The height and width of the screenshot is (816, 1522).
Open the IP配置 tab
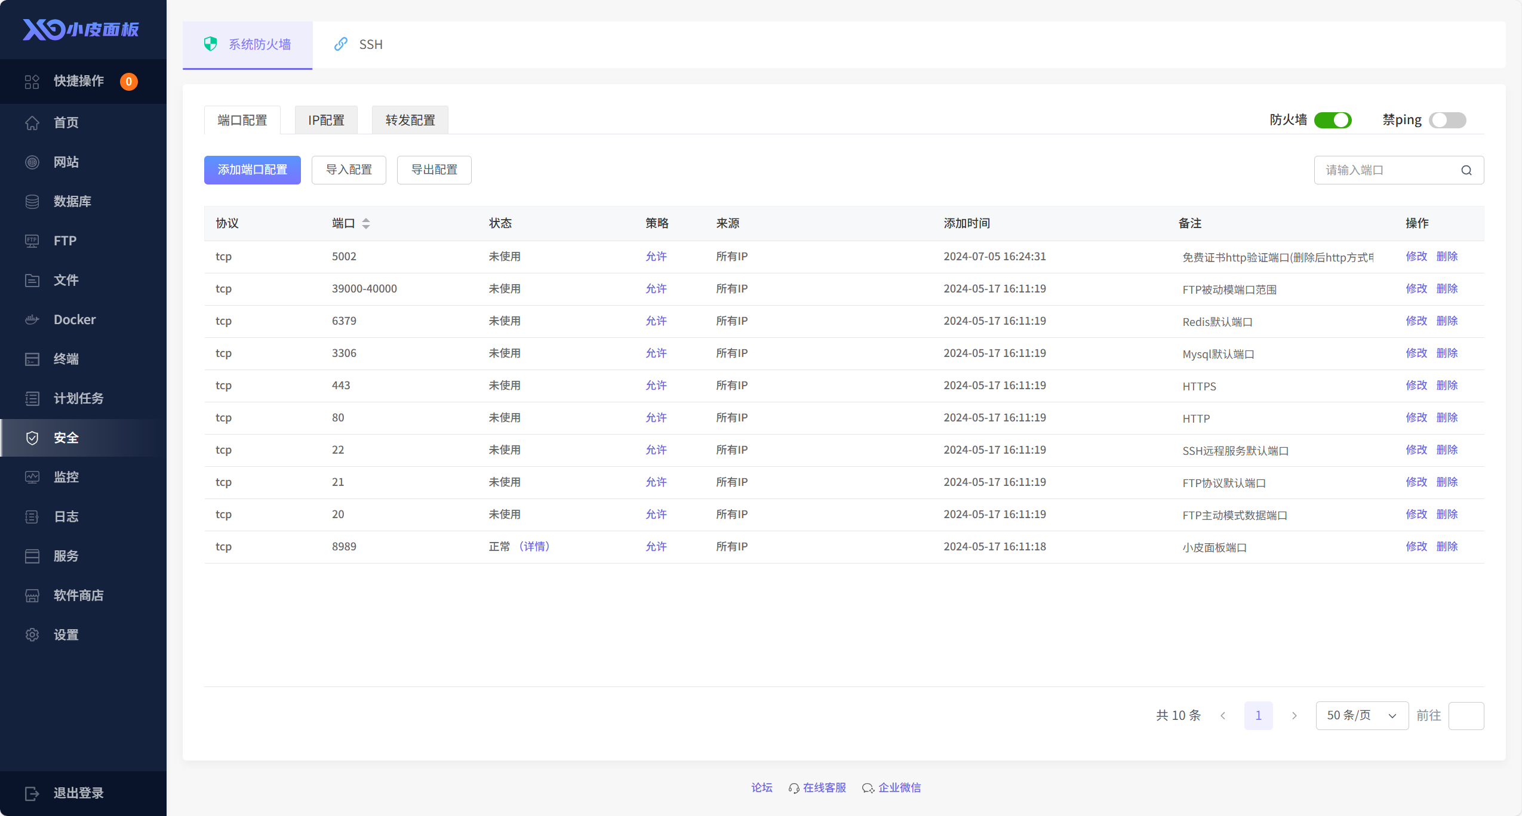(326, 120)
